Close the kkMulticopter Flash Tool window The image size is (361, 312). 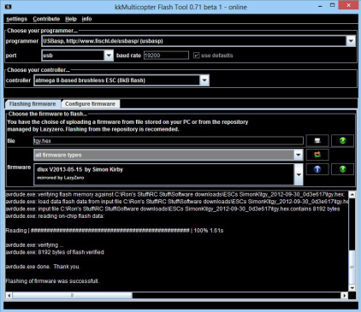[348, 5]
